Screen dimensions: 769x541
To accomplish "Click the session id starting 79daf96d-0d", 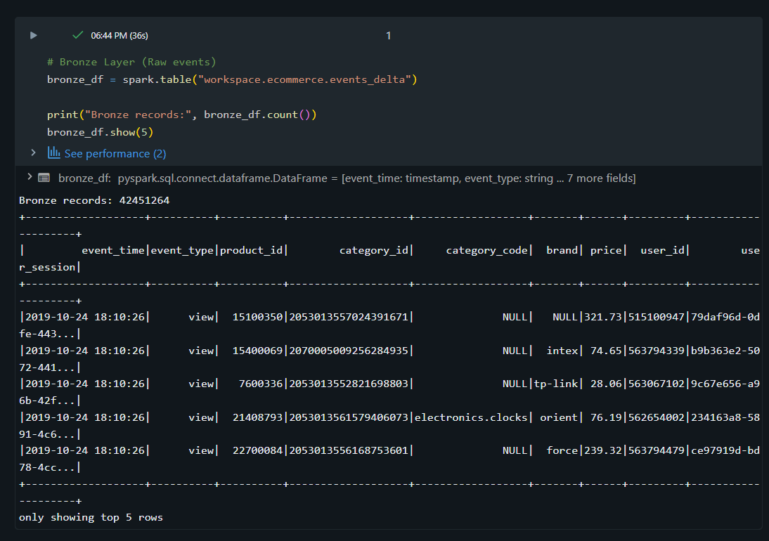I will (x=725, y=317).
